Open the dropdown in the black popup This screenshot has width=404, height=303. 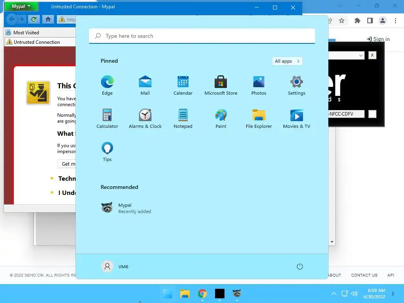click(361, 55)
